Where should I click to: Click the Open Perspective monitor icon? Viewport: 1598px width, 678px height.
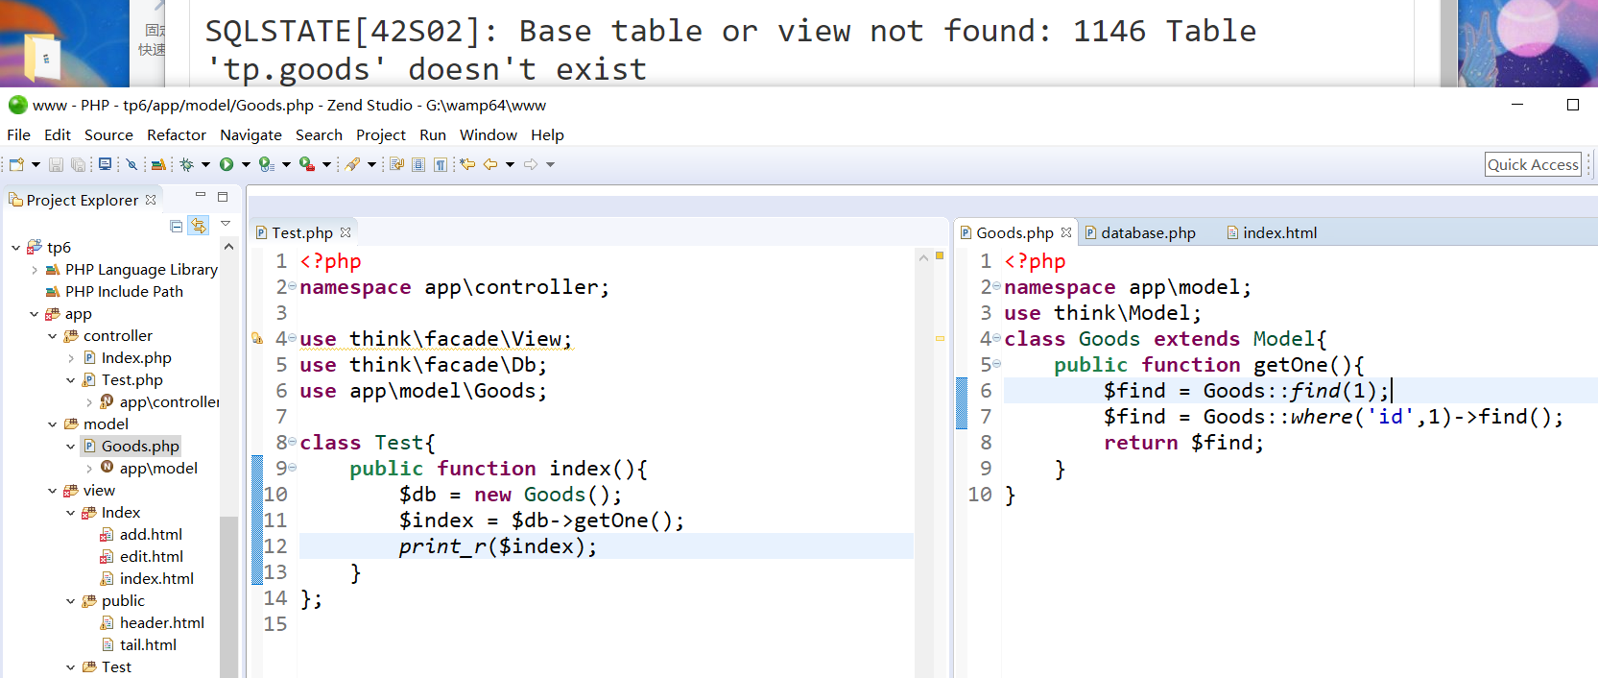click(105, 165)
